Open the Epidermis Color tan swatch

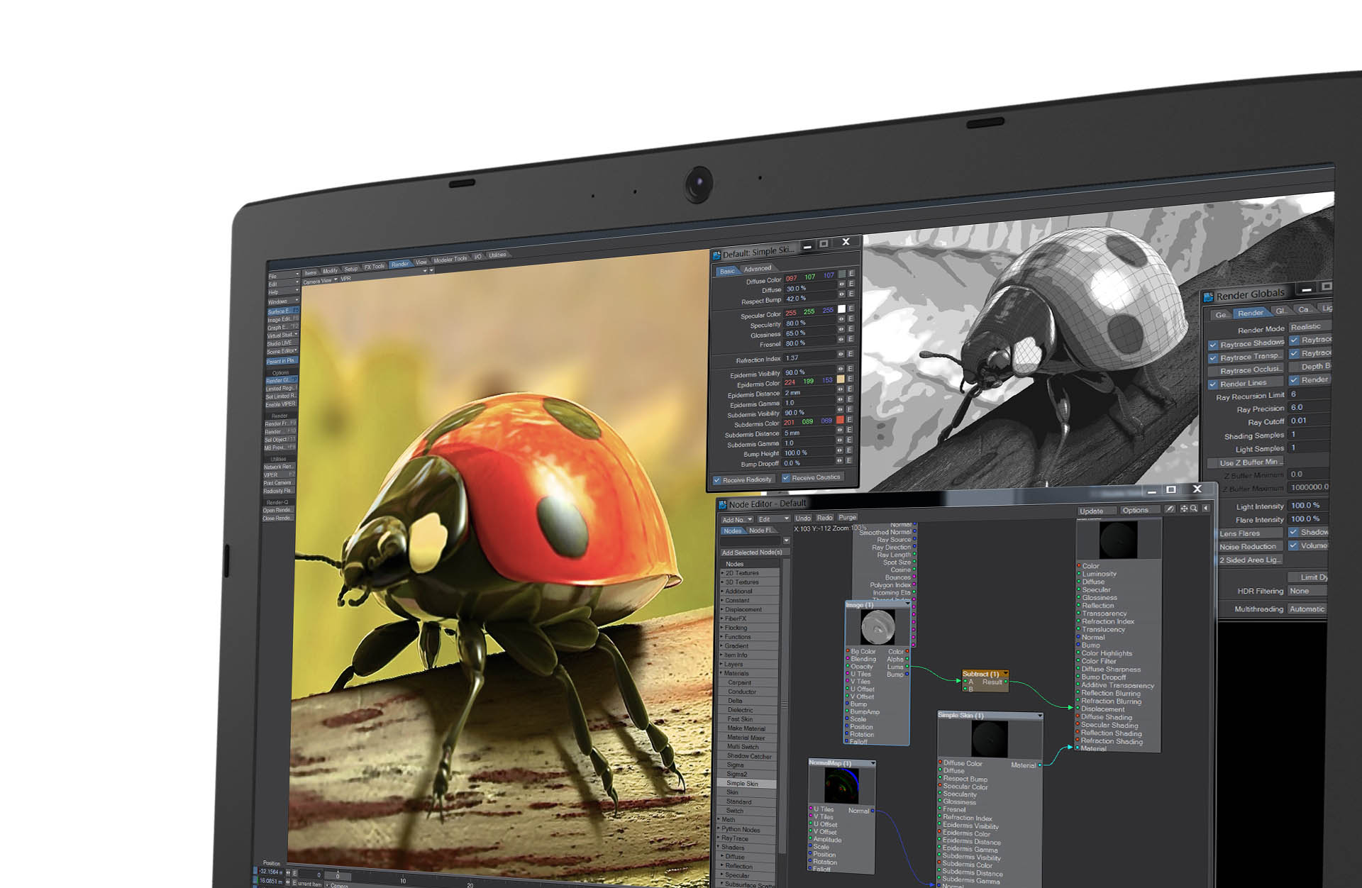tap(841, 379)
